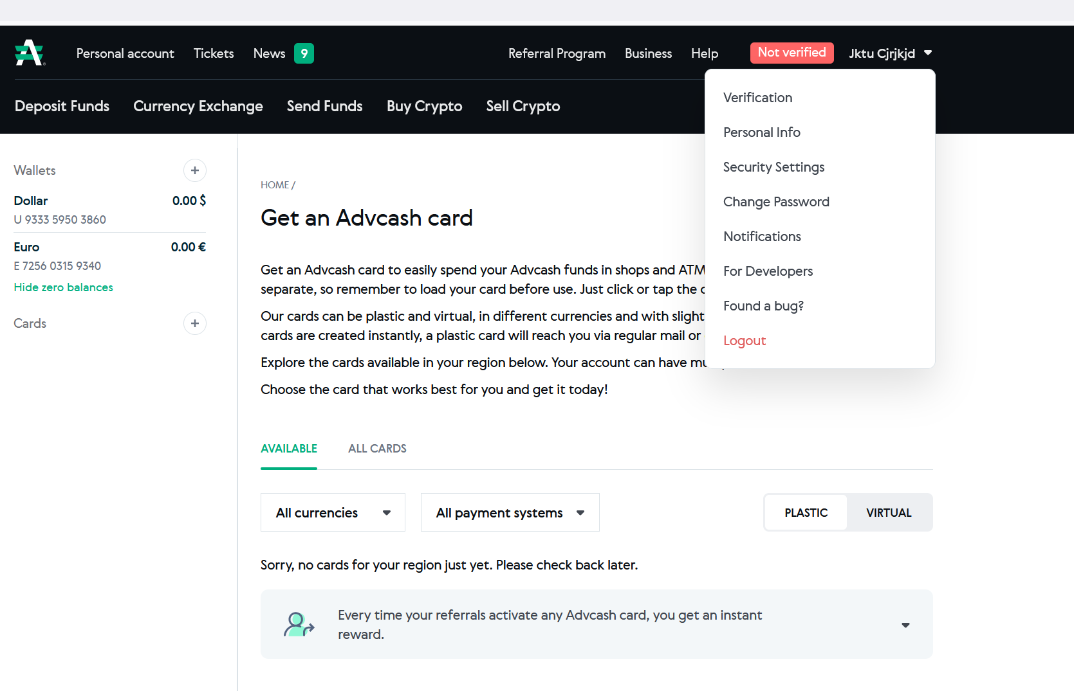Click Dollar balance 0.00 $
This screenshot has width=1074, height=691.
point(189,201)
